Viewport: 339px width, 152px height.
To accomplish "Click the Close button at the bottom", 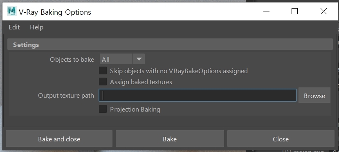I will click(281, 139).
